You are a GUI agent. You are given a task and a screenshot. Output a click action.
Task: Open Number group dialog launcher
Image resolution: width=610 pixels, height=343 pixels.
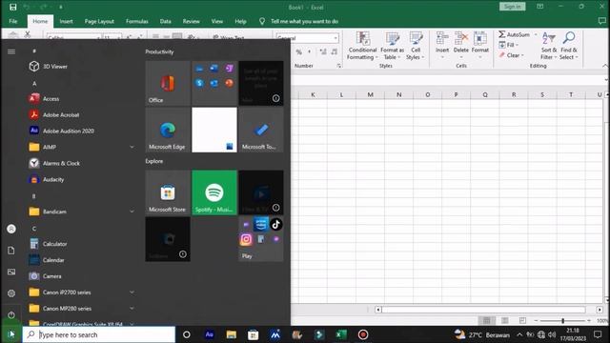point(339,66)
